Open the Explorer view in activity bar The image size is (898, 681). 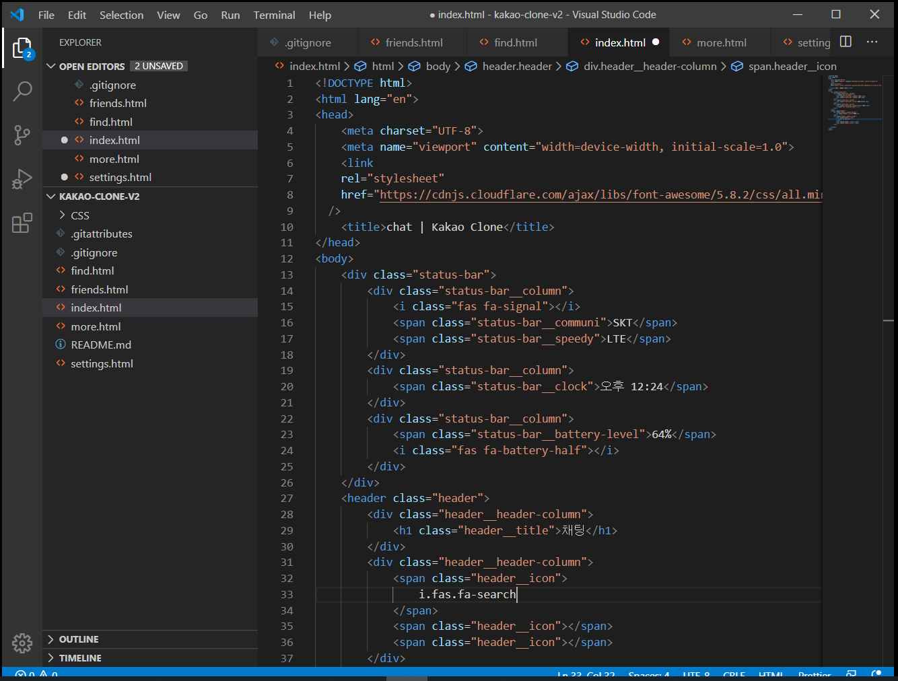coord(22,48)
